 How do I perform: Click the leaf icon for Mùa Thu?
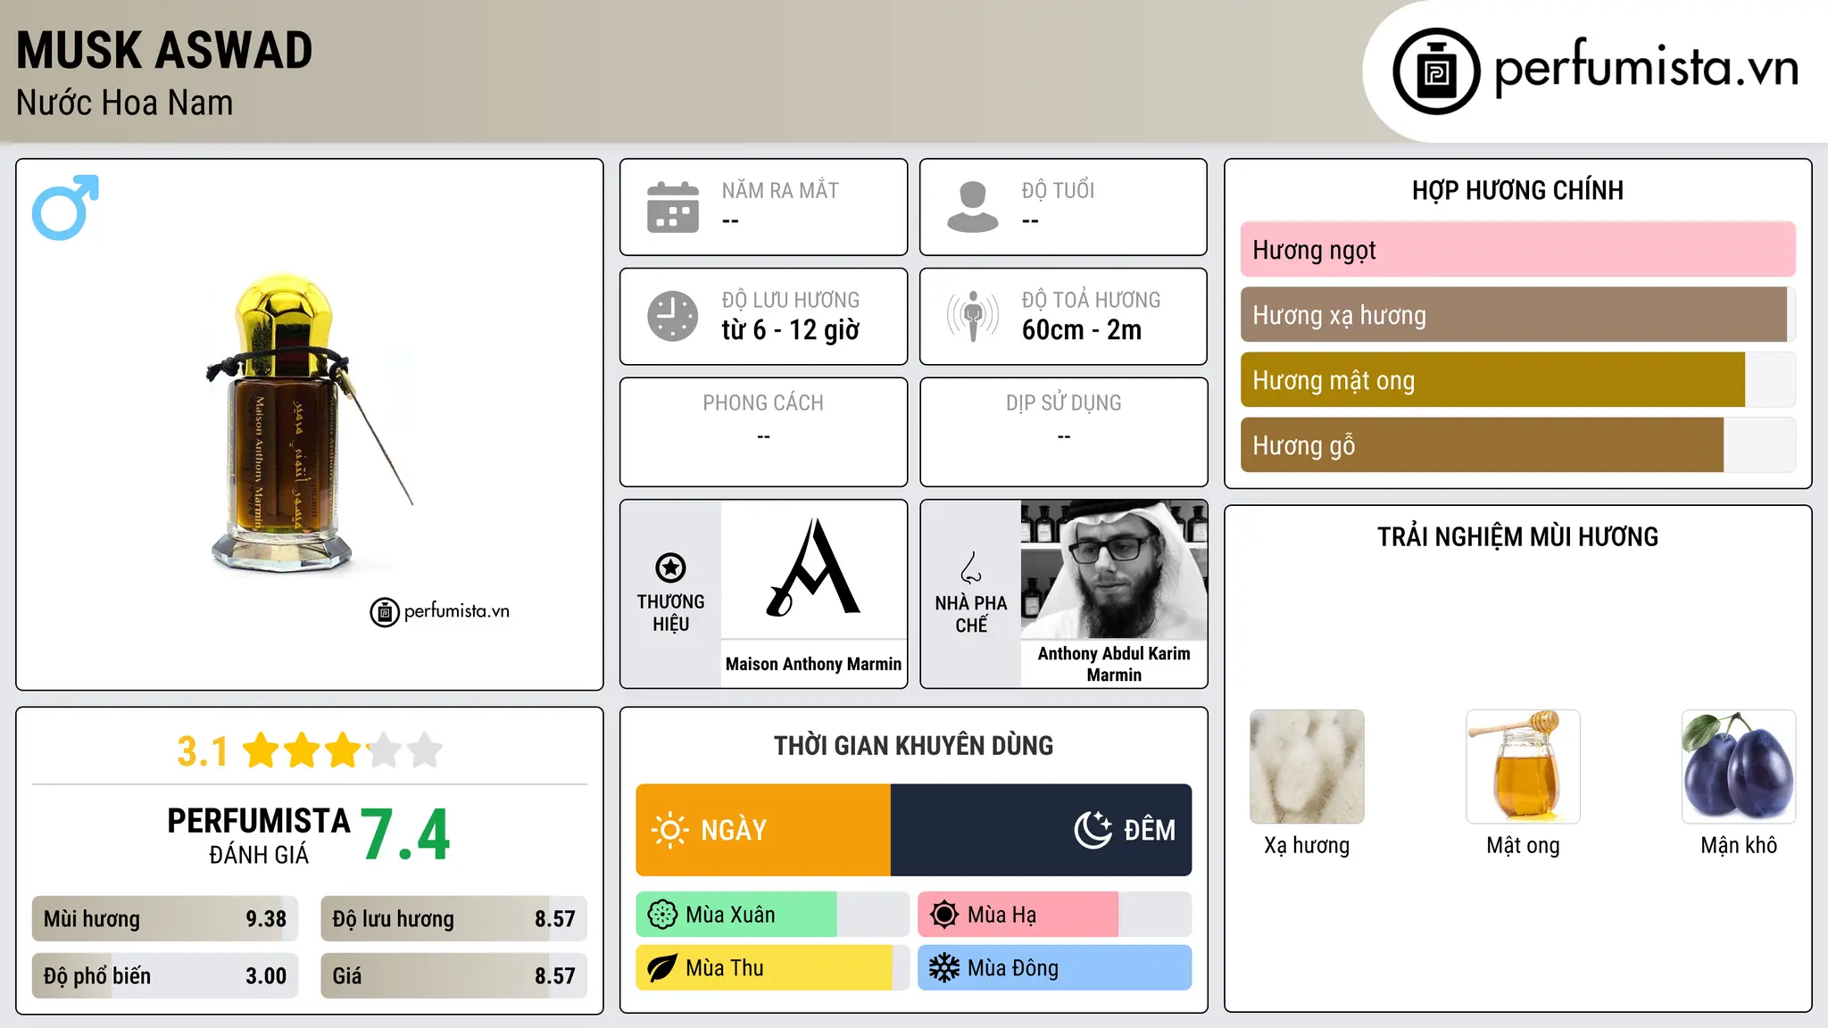click(x=662, y=968)
